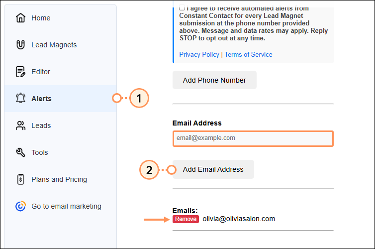Click the Editor pencil-page icon
The width and height of the screenshot is (375, 249).
[x=20, y=72]
